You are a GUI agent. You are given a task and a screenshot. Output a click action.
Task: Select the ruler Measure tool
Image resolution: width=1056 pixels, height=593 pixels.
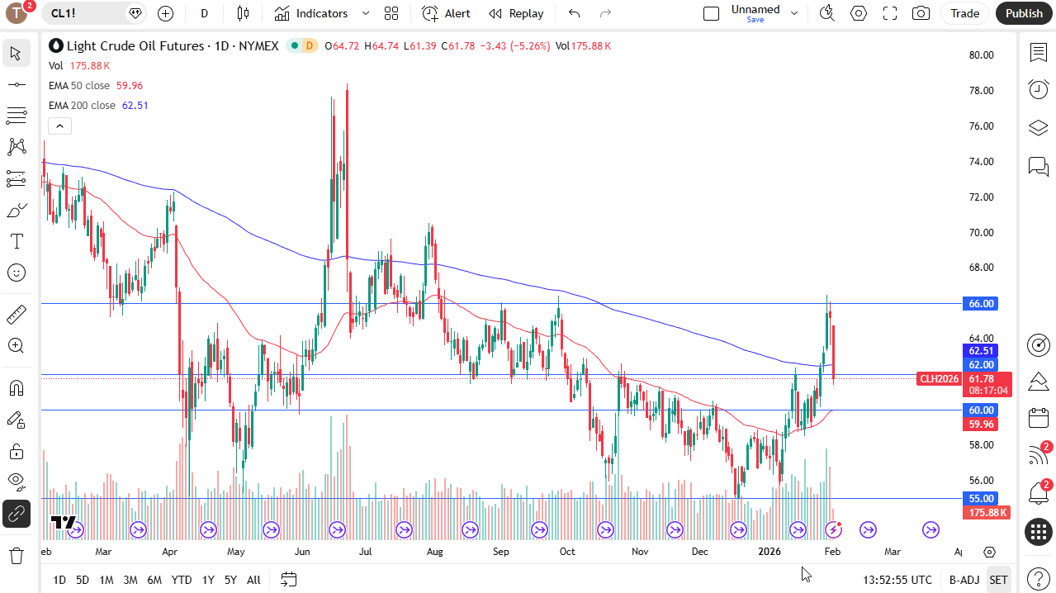click(16, 314)
